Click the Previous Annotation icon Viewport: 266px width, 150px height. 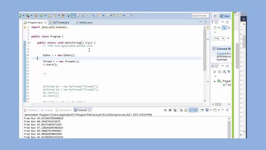[107, 16]
